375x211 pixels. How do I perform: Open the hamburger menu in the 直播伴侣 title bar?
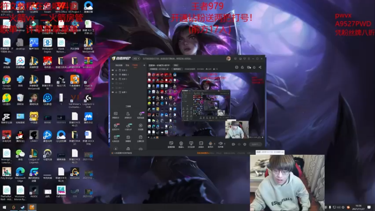(249, 59)
